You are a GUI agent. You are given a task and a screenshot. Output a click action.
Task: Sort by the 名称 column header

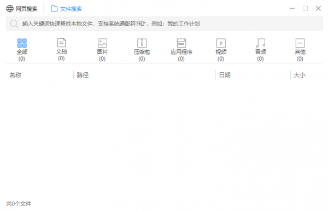15,75
